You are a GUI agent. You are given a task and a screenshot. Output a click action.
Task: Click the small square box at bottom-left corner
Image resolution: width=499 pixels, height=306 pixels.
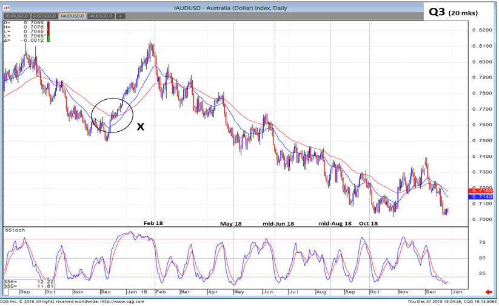coord(6,292)
